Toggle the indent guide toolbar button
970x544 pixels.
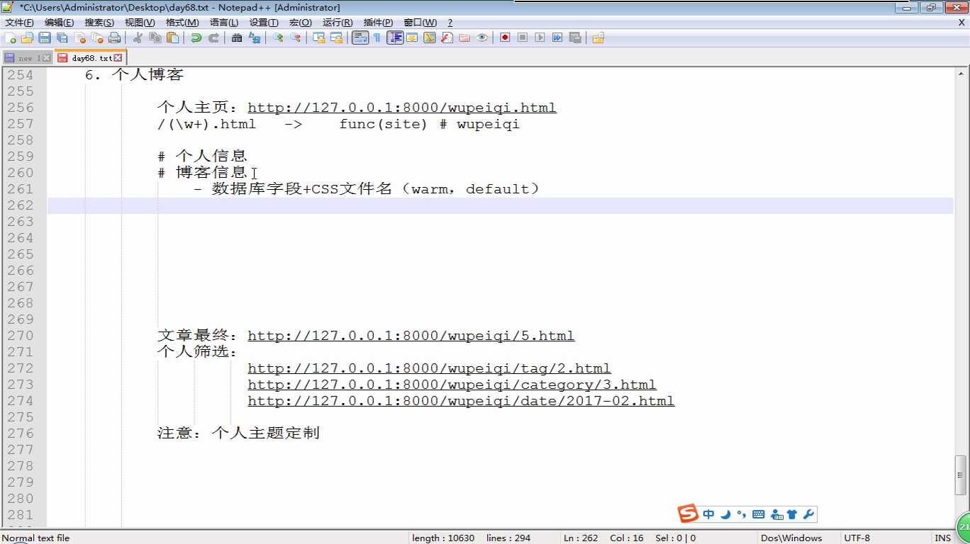click(395, 38)
